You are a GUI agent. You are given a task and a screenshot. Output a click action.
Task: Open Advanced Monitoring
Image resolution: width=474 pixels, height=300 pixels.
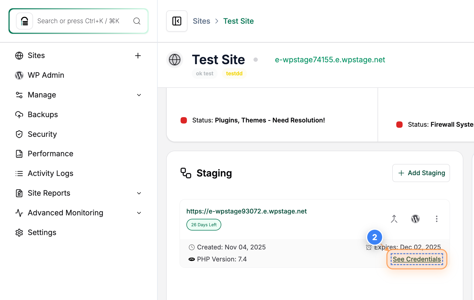(66, 213)
